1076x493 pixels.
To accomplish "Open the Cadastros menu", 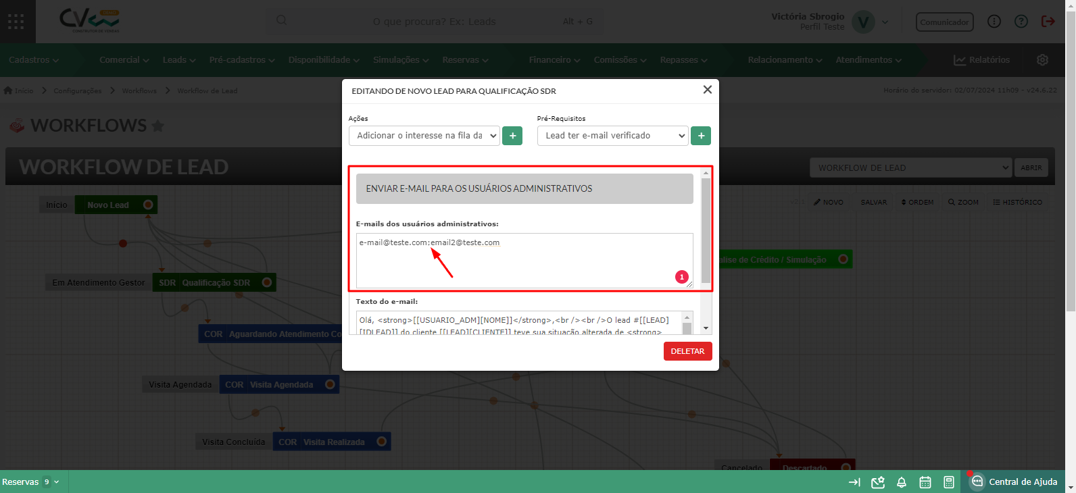I will (x=34, y=60).
